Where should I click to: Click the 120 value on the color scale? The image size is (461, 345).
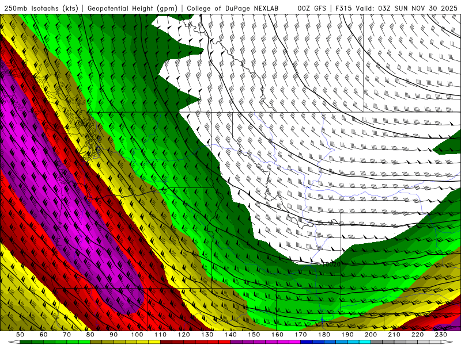(x=184, y=335)
